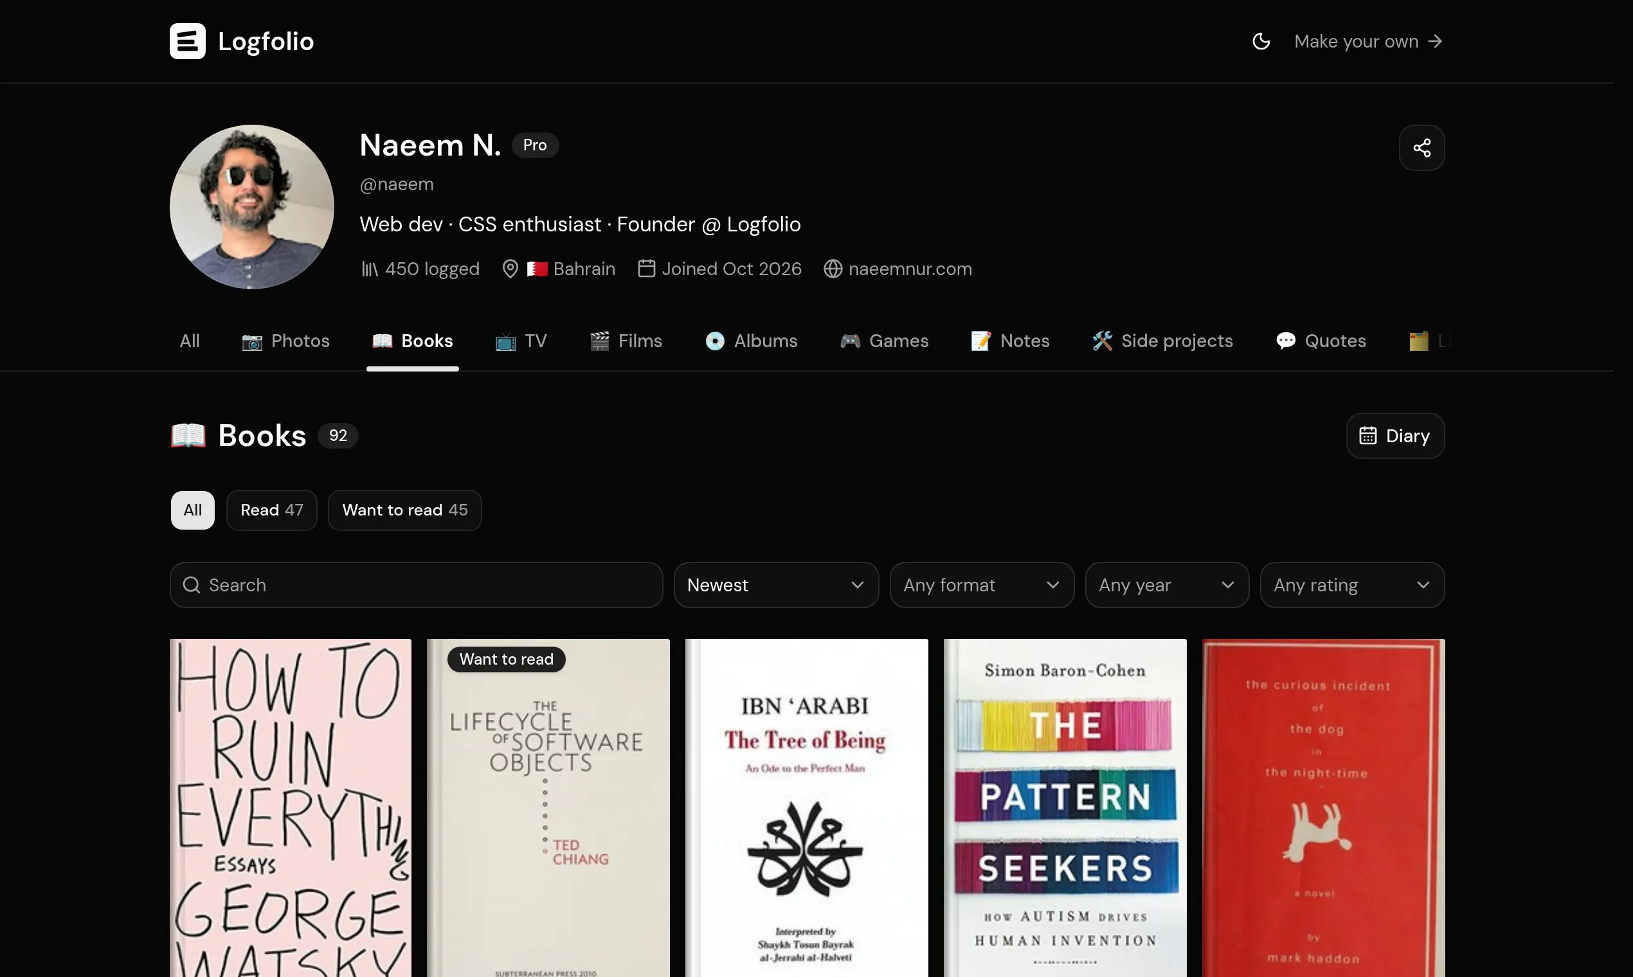
Task: Select the Books tab
Action: coord(412,341)
